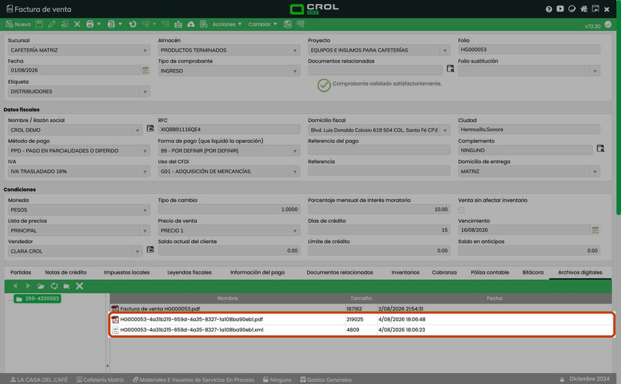Click the help question mark icon
This screenshot has width=621, height=384.
click(549, 9)
